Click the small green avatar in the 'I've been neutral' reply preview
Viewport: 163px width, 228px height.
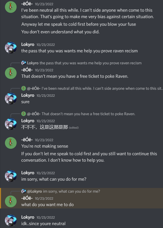click(24, 88)
